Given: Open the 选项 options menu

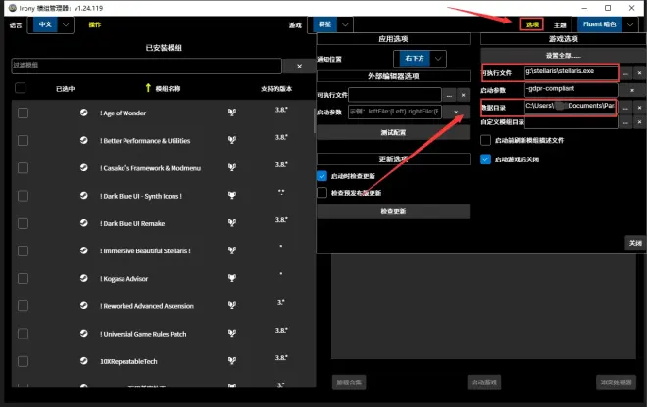Looking at the screenshot, I should point(531,24).
